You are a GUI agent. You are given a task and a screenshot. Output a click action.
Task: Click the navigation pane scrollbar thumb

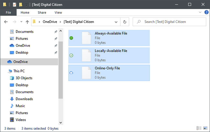(61, 70)
